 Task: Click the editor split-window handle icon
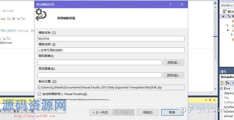point(215,3)
